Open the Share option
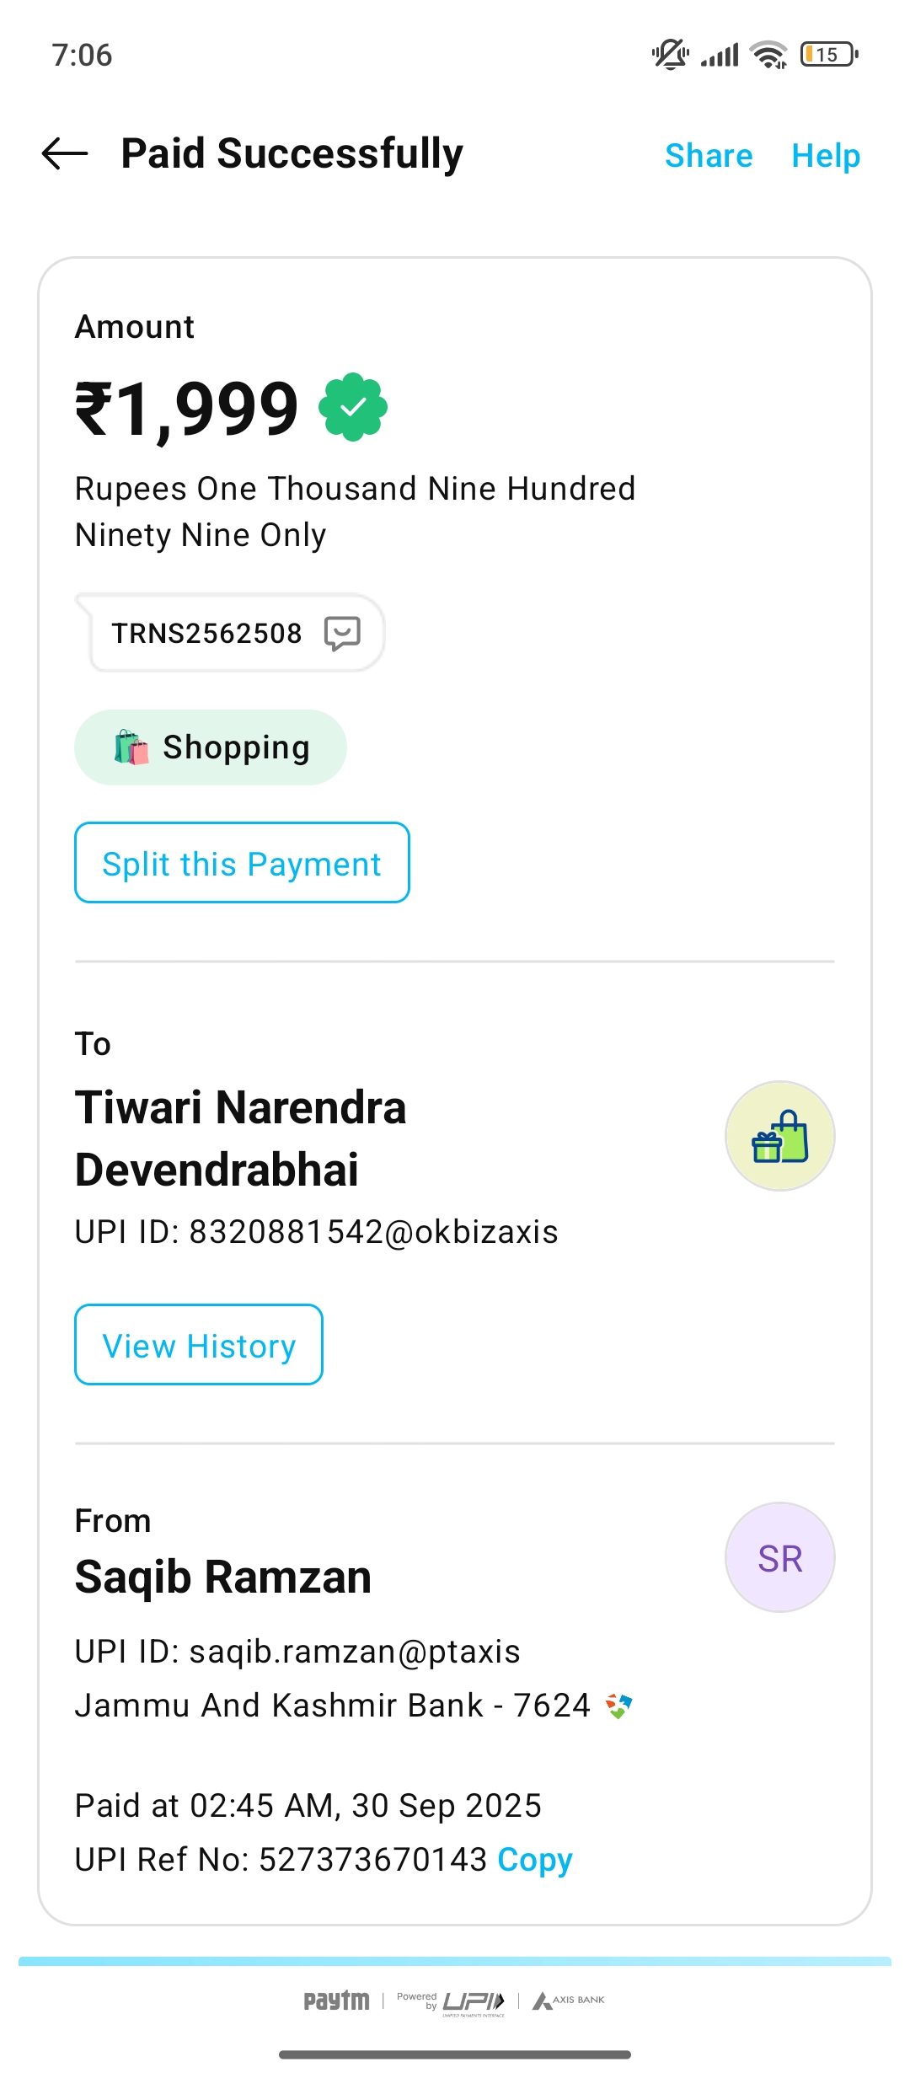 pos(709,156)
